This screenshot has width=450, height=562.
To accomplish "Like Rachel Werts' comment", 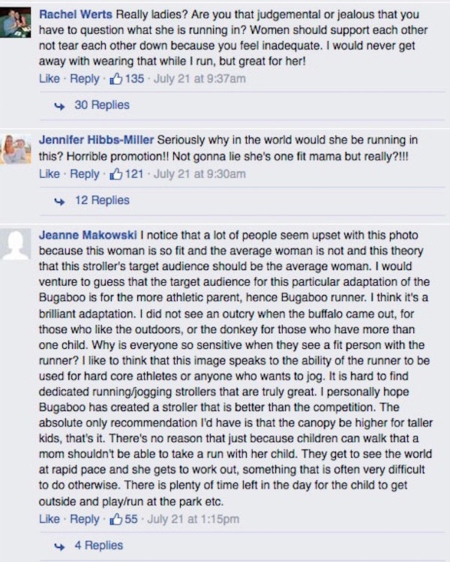I will [49, 79].
